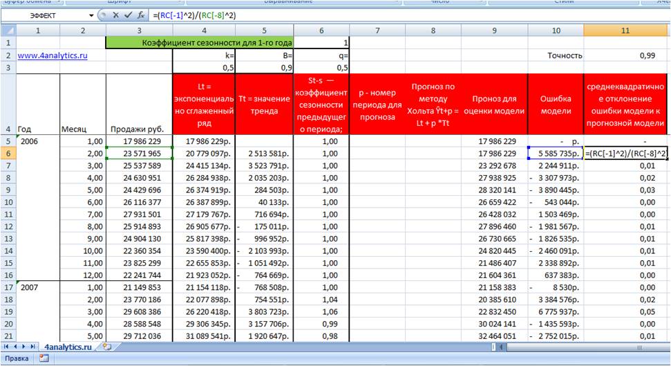Click the red Проноз для оценки модели header
Screen dimensions: 671x366
494,104
